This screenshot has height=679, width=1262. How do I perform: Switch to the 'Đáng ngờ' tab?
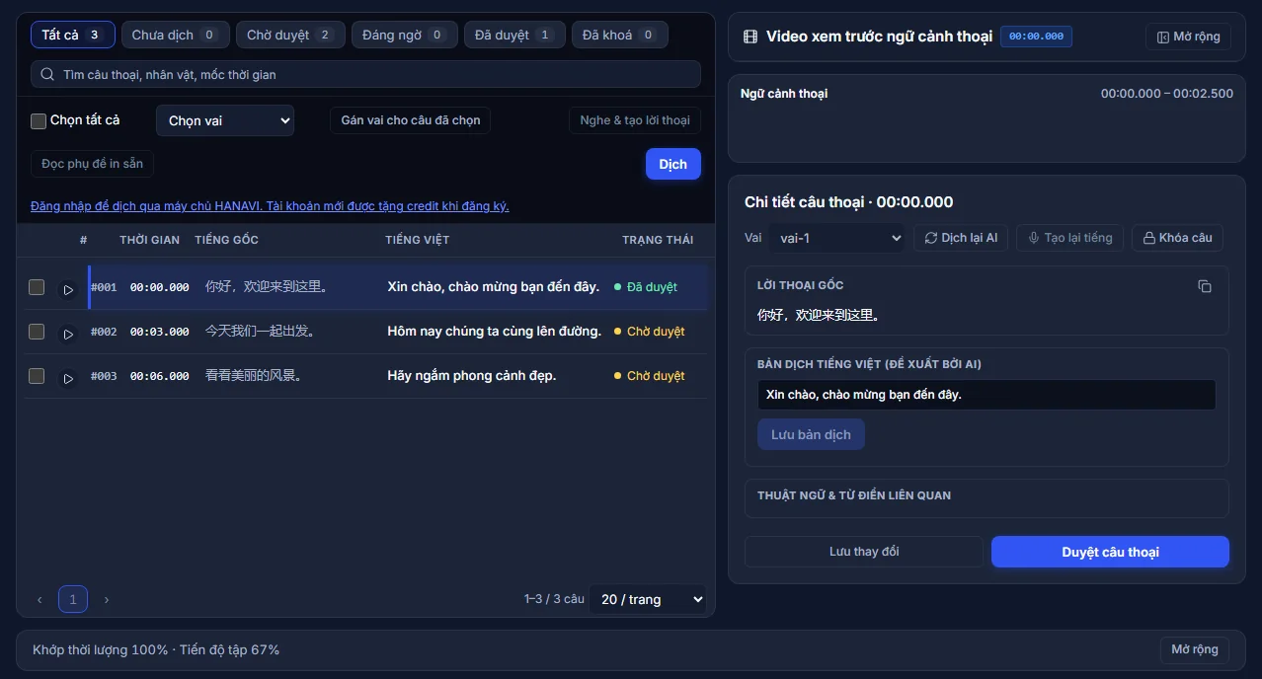pyautogui.click(x=405, y=36)
